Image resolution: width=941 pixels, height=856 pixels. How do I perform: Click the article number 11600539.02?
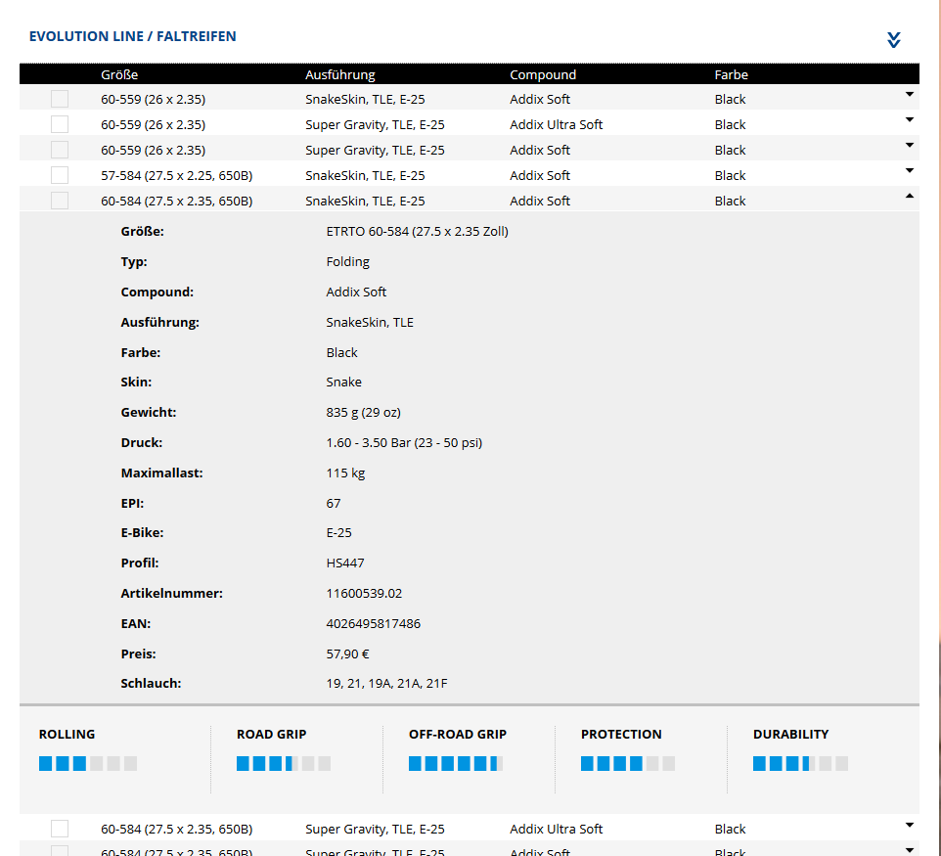pos(364,593)
